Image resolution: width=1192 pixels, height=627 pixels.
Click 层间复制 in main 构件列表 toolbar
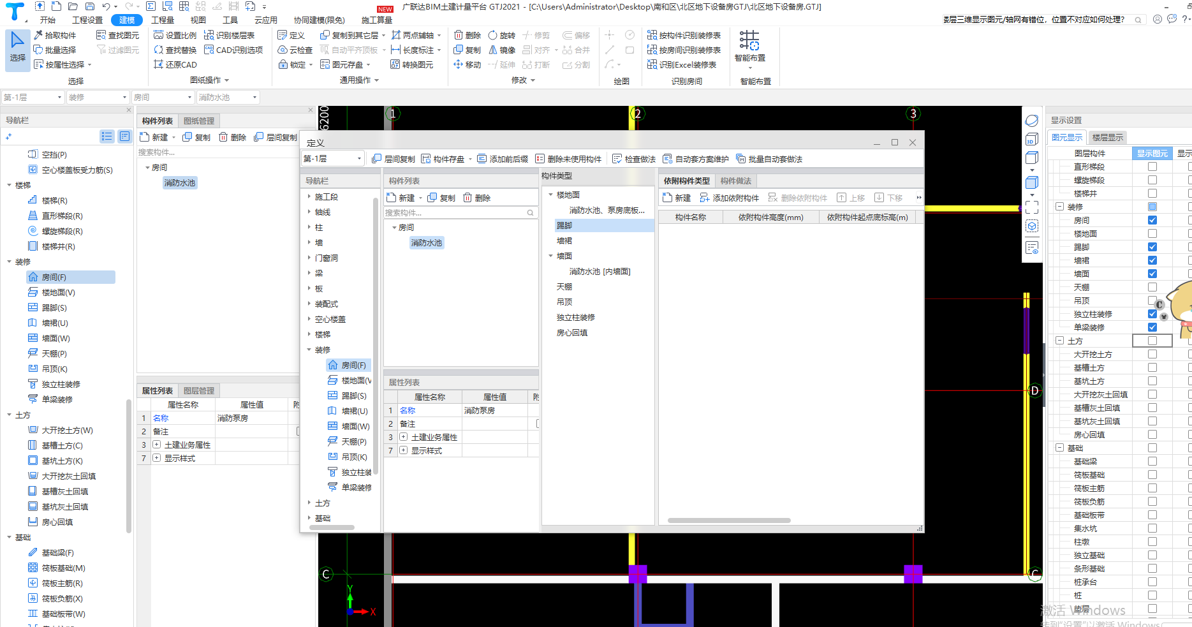click(x=276, y=137)
